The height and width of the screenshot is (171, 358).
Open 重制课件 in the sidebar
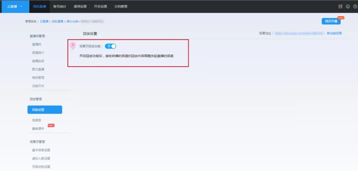38,129
